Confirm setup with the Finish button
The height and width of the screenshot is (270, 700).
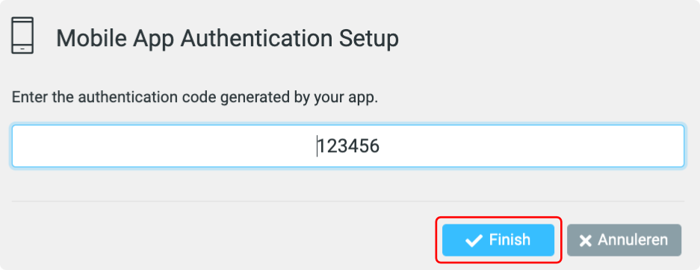pos(498,240)
